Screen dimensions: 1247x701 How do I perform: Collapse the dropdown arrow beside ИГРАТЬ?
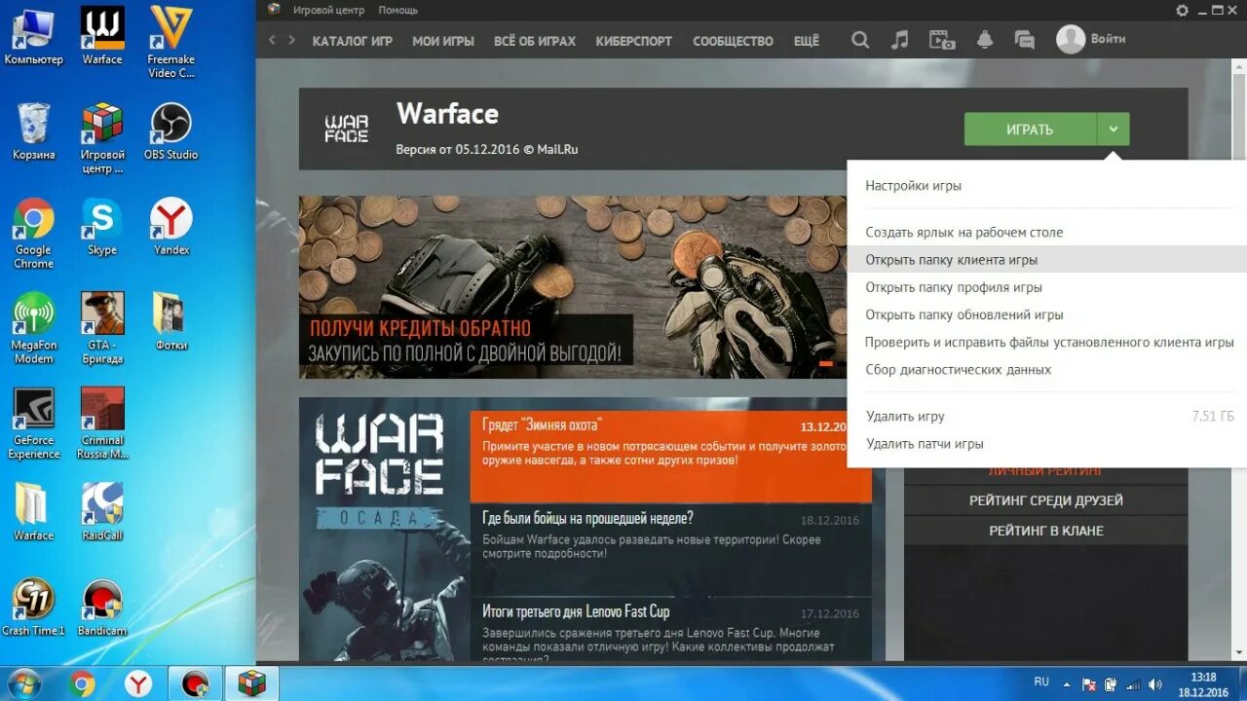click(1114, 129)
